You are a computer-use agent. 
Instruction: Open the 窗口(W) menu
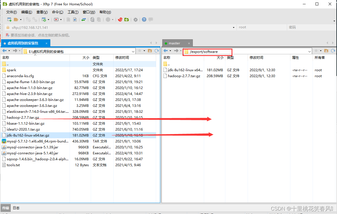(89, 12)
